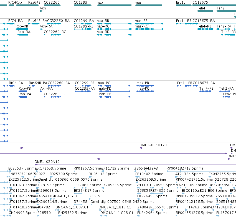The width and height of the screenshot is (236, 217).
Task: Click the GH24992.3prime EST
Action: 10,216
